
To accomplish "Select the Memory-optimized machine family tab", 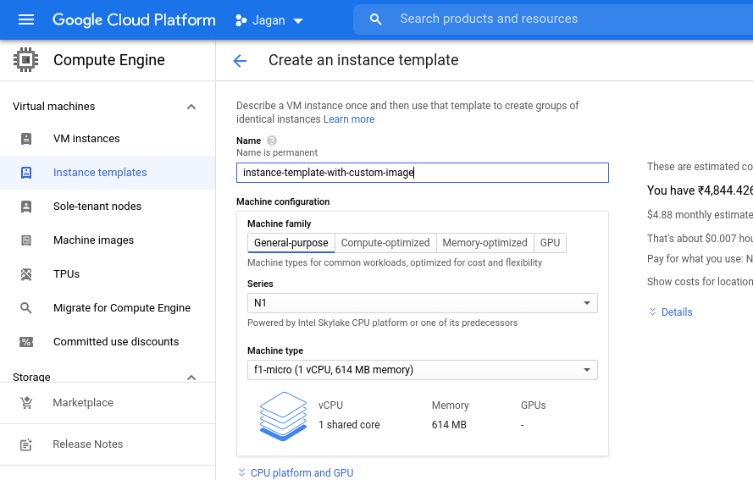I will pyautogui.click(x=485, y=243).
